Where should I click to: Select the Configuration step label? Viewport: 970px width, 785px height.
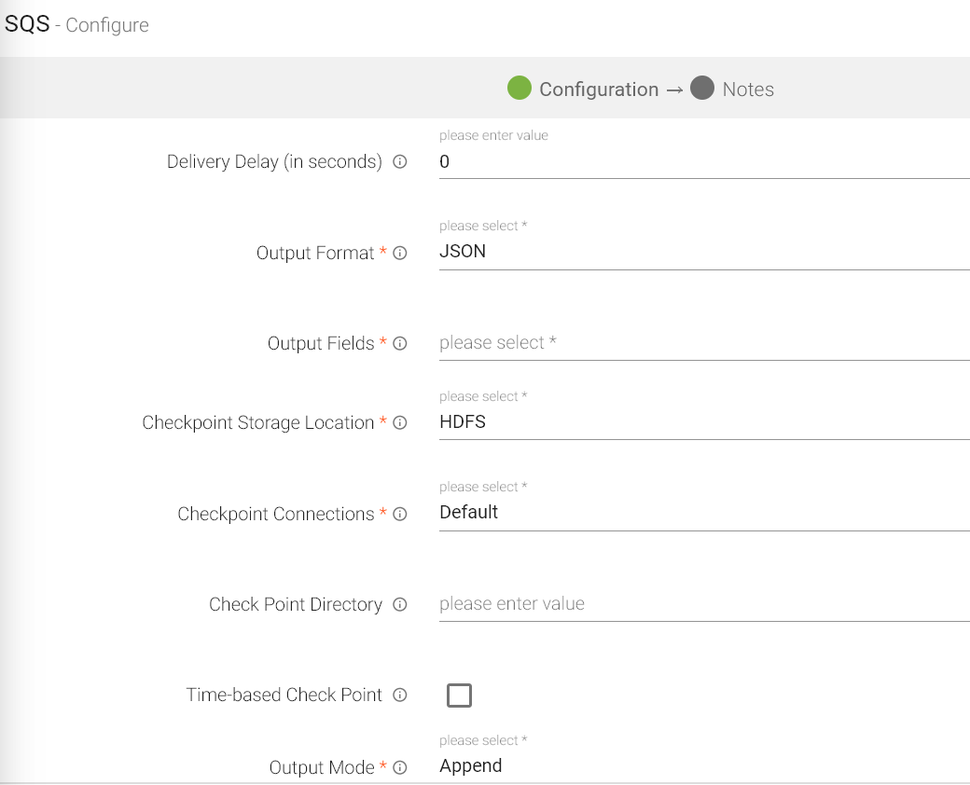pos(598,90)
